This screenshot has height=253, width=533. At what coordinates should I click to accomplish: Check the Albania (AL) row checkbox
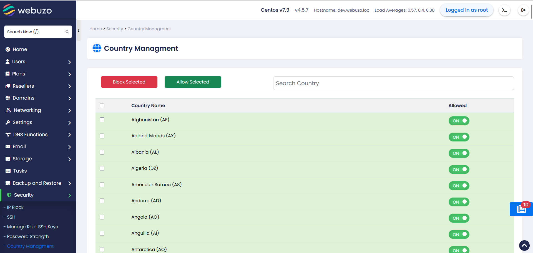[x=102, y=152]
